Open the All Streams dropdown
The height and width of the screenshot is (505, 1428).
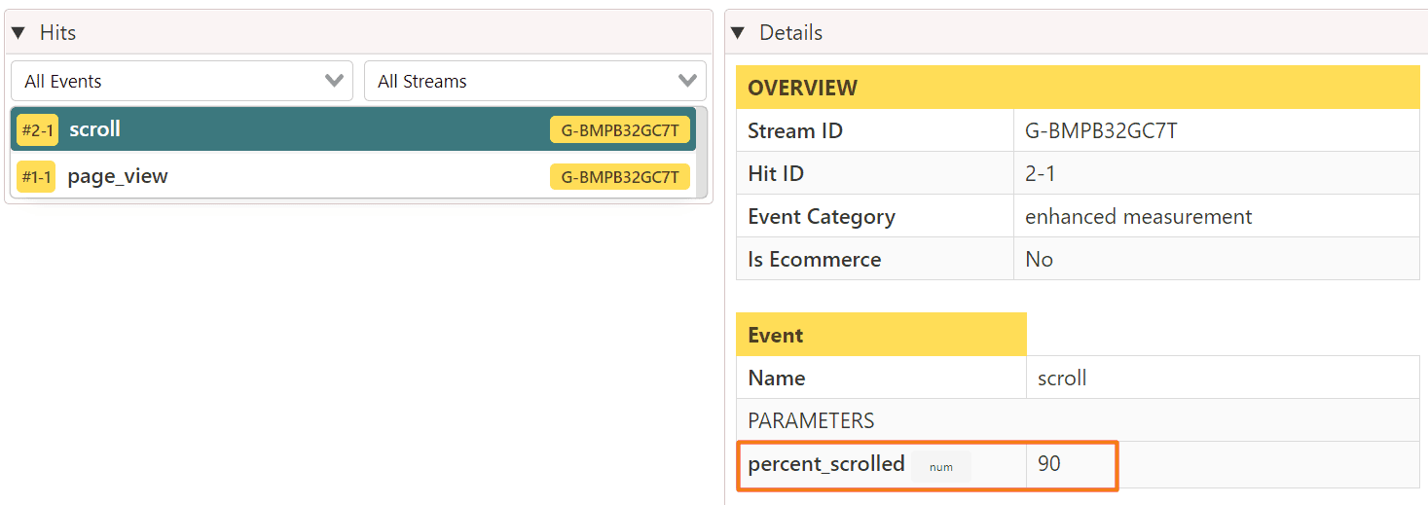(535, 81)
